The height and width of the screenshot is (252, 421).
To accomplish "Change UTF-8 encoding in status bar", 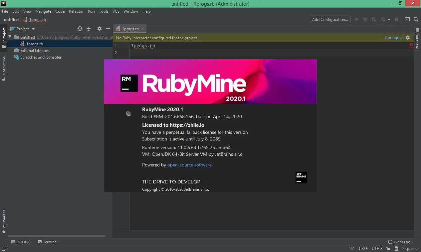I will pos(377,248).
